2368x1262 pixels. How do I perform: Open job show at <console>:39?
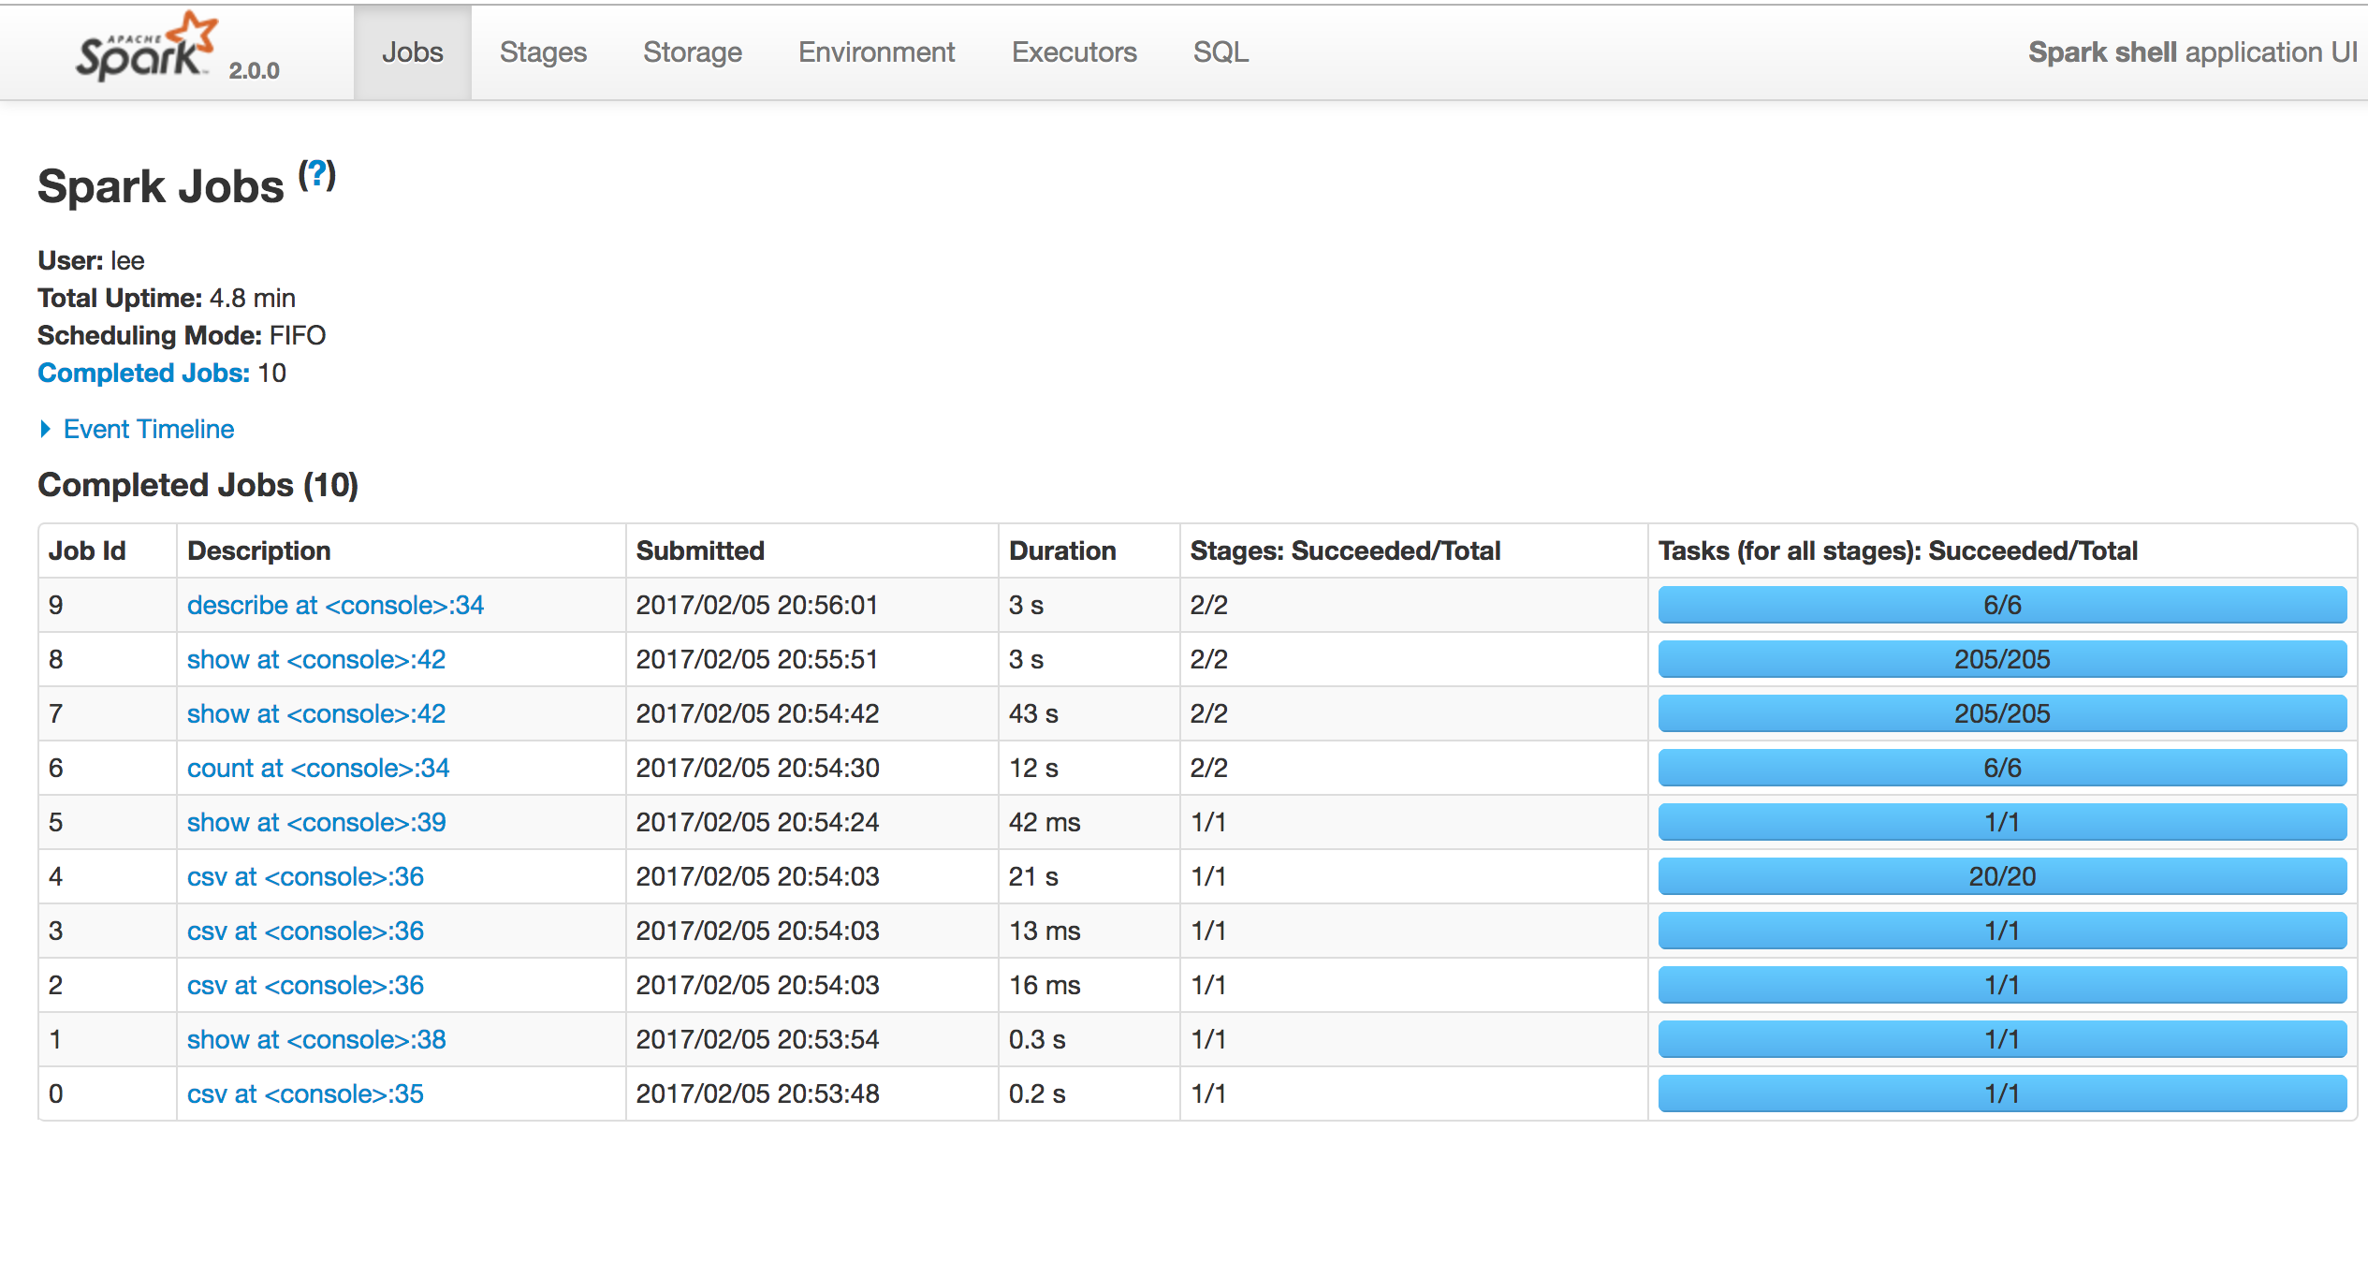pos(316,822)
